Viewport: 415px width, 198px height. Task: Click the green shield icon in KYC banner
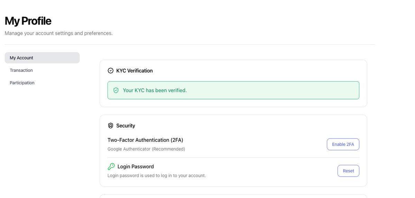pos(116,90)
